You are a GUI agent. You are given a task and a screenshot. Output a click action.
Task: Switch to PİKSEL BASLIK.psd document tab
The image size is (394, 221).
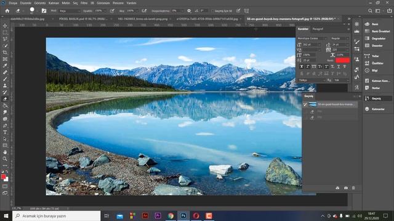point(83,19)
